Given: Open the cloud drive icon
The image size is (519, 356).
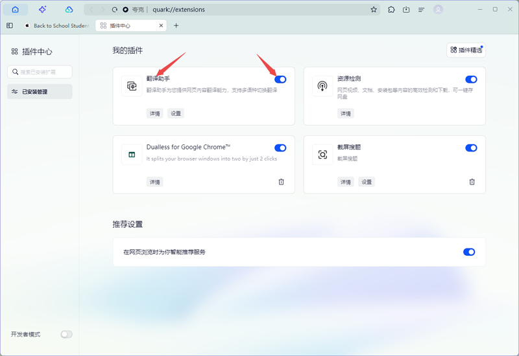Looking at the screenshot, I should (69, 10).
